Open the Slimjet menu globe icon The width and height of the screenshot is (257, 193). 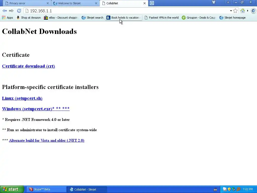click(x=253, y=11)
